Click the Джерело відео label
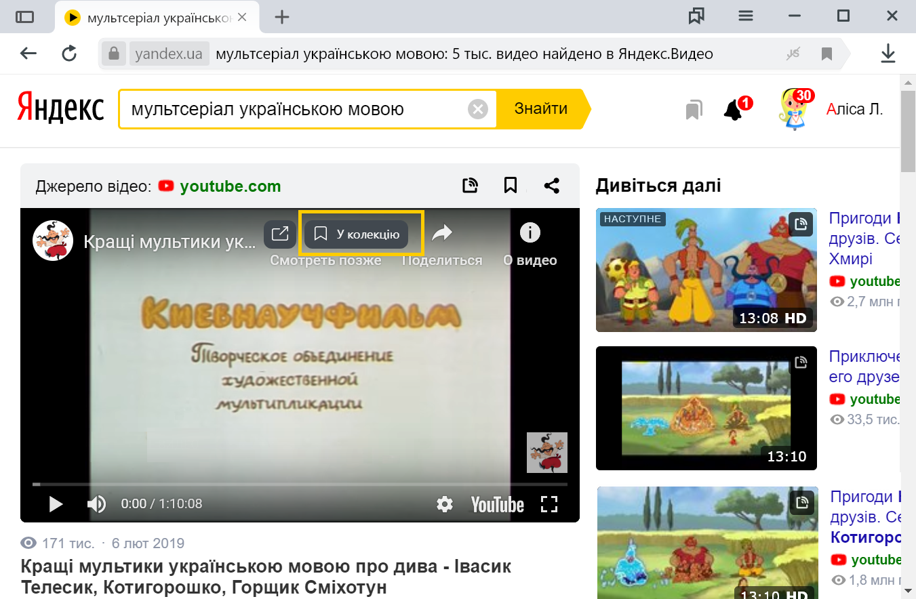Image resolution: width=916 pixels, height=599 pixels. point(94,186)
